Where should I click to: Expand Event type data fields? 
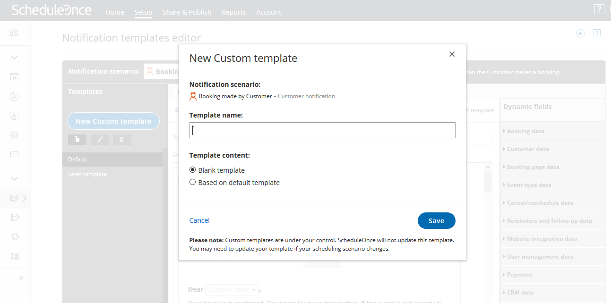pyautogui.click(x=529, y=185)
